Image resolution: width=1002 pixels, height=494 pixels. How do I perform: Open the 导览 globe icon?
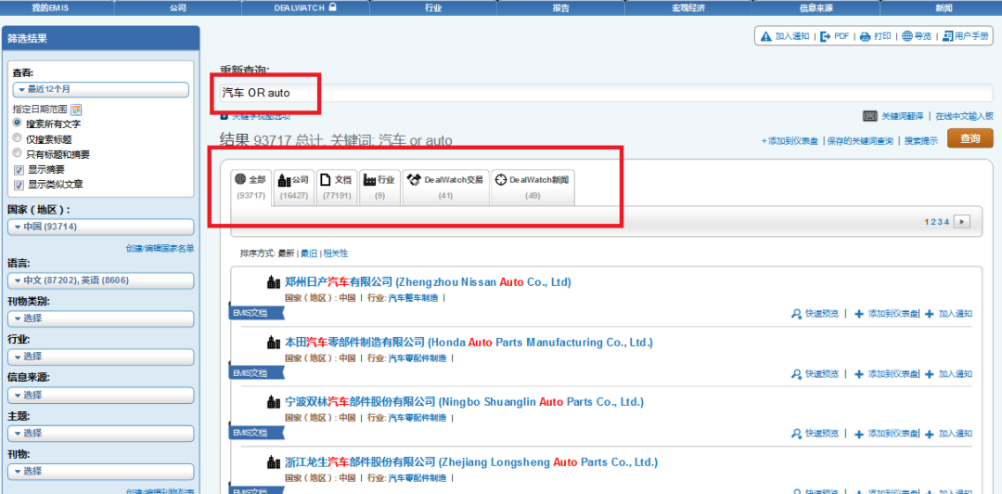coord(907,36)
